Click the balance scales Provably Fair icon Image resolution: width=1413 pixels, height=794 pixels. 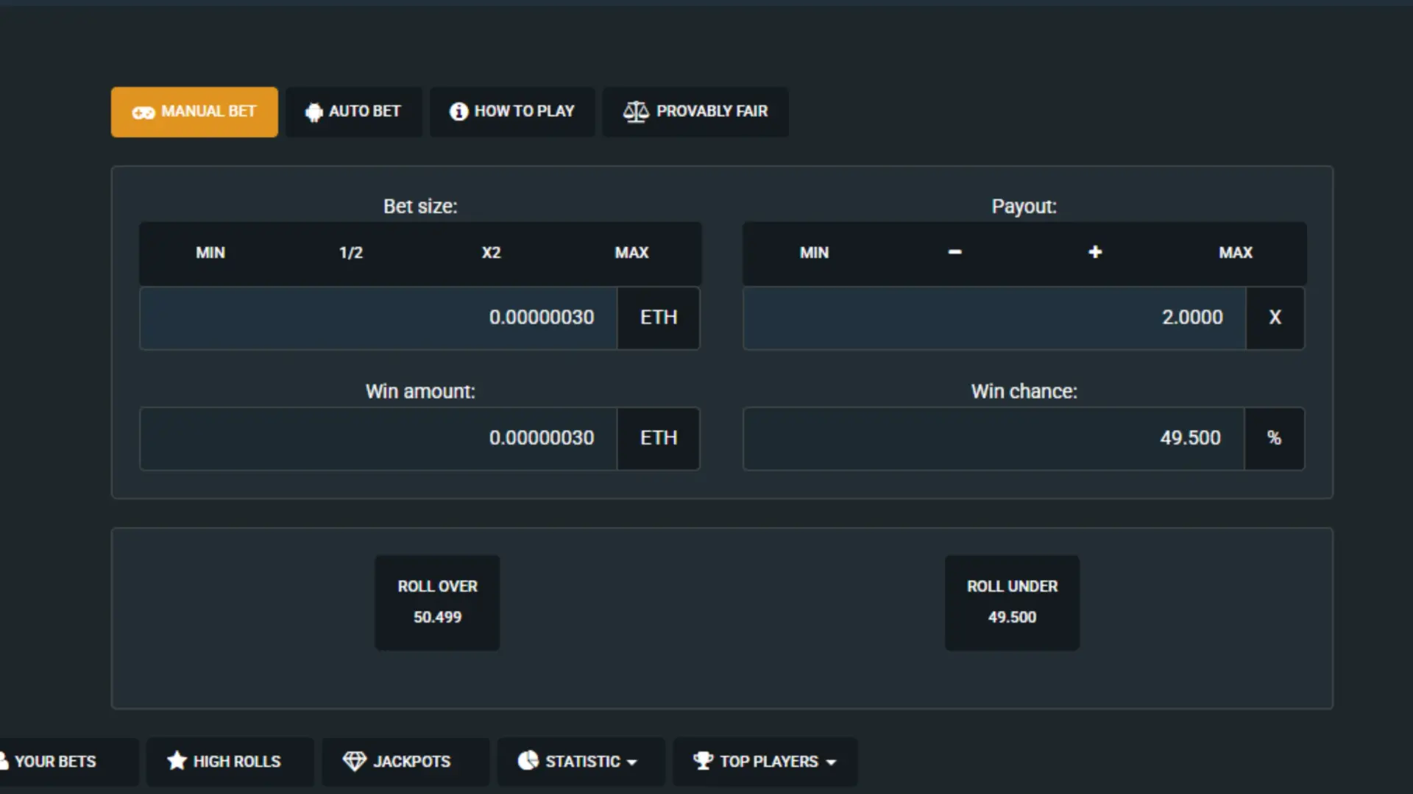pyautogui.click(x=636, y=112)
